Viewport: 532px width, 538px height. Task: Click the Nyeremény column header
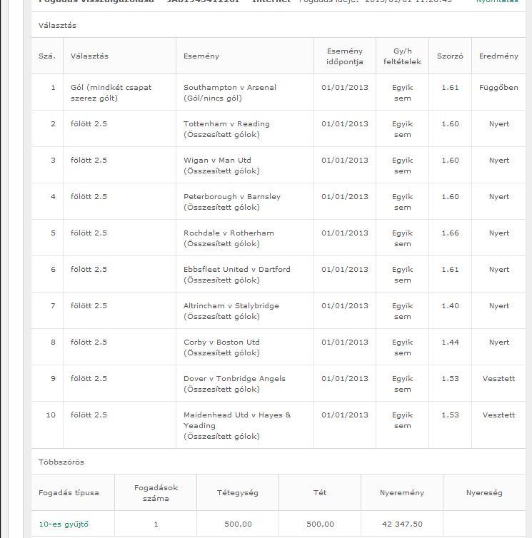point(403,493)
